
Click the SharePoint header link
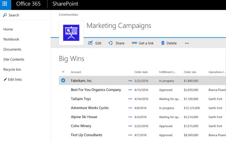pyautogui.click(x=65, y=4)
